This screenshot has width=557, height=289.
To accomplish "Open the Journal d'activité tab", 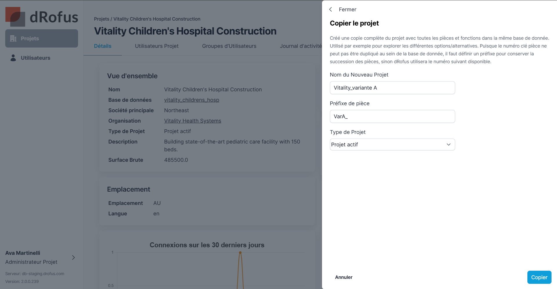I will click(301, 46).
